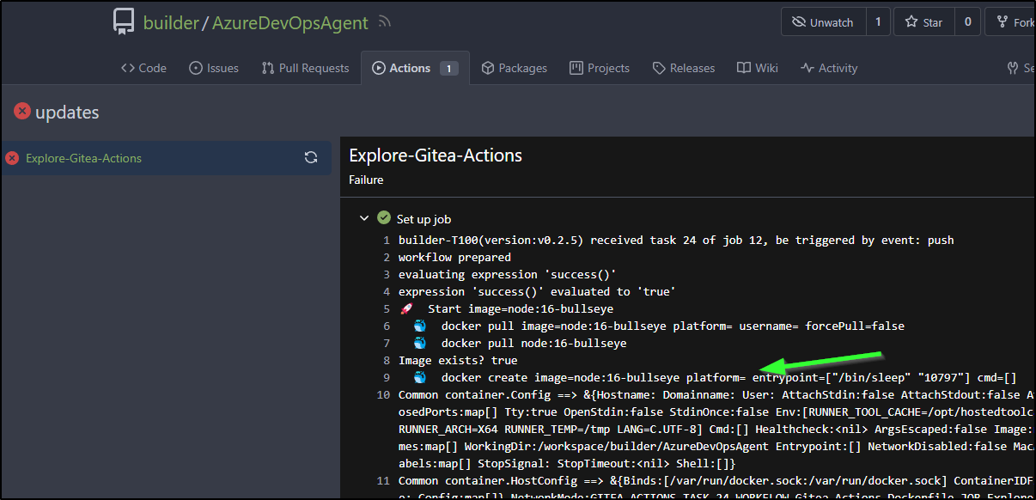The height and width of the screenshot is (500, 1036).
Task: Select the Actions tab
Action: (416, 68)
